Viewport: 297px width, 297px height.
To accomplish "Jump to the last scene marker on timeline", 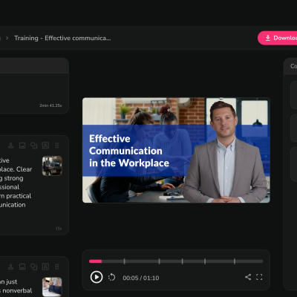I will [x=235, y=261].
